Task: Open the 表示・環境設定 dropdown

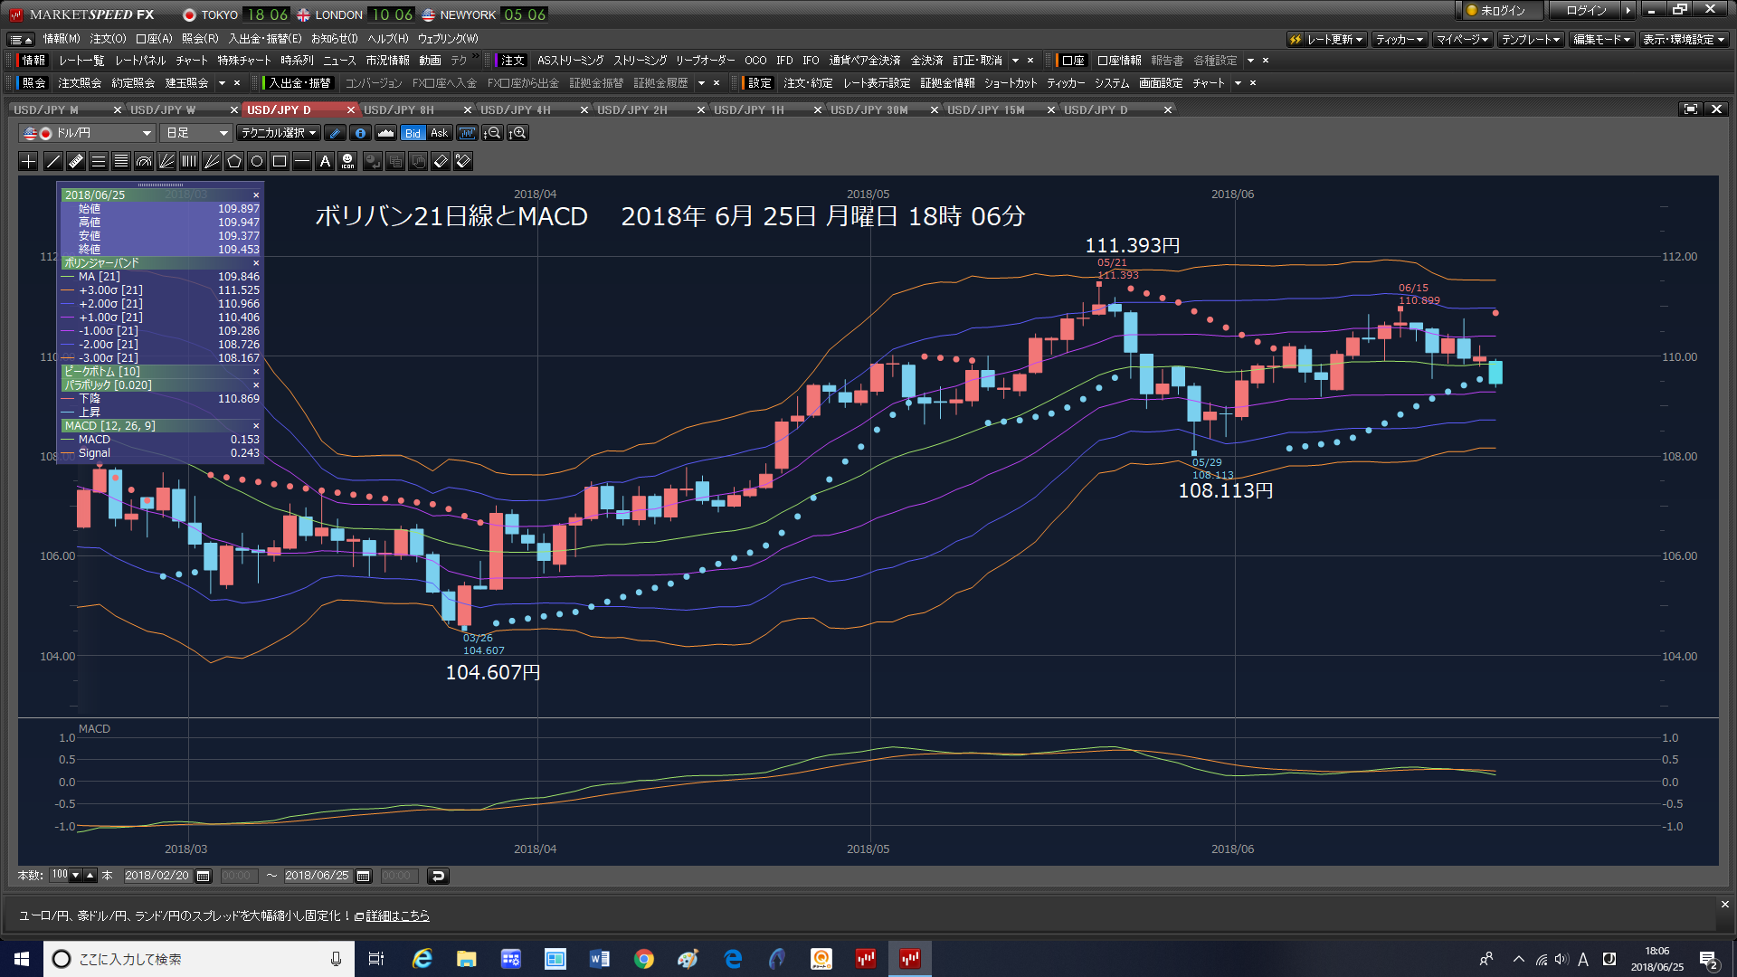Action: click(x=1685, y=39)
